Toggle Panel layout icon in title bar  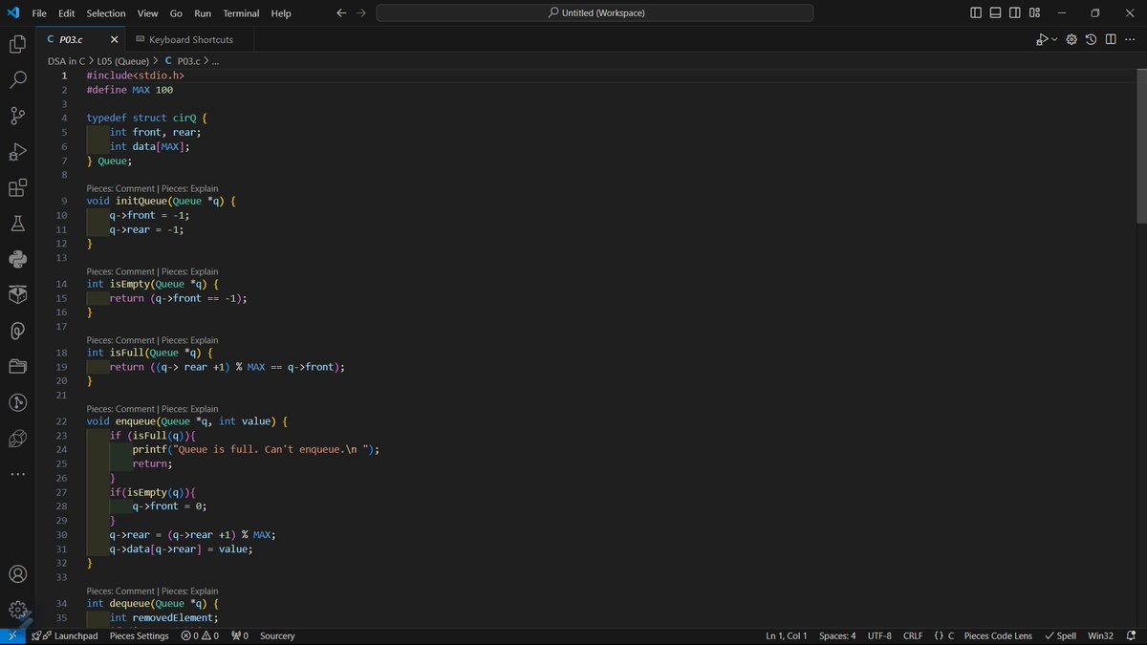pyautogui.click(x=995, y=13)
